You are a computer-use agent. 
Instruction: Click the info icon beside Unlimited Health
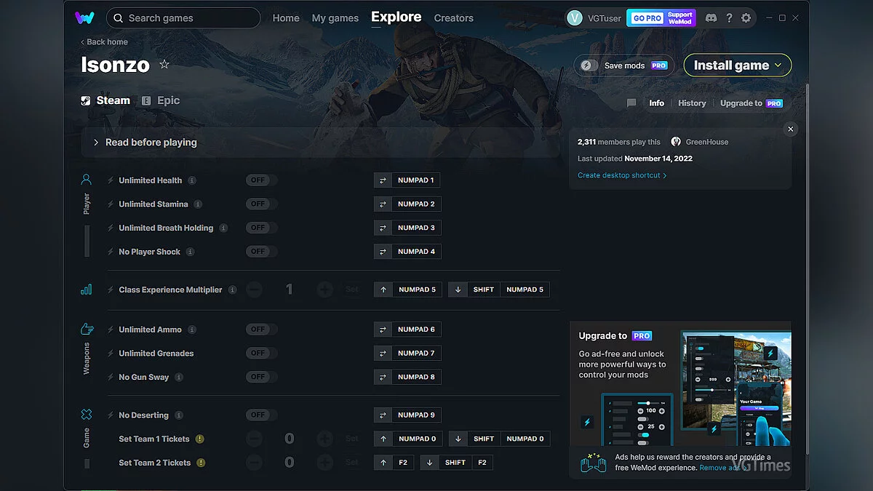[192, 180]
